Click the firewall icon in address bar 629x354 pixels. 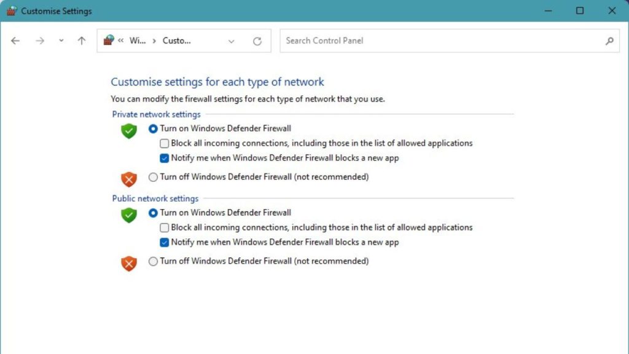click(109, 40)
